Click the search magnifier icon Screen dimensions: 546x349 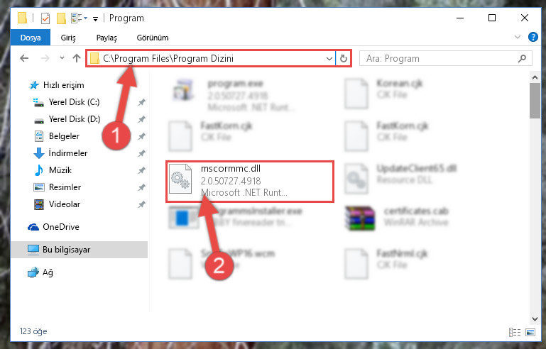click(x=522, y=58)
